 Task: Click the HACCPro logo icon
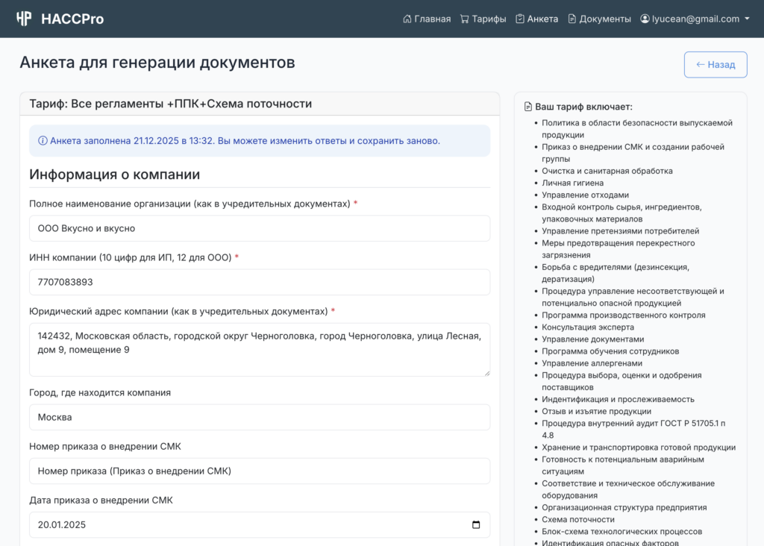point(24,19)
